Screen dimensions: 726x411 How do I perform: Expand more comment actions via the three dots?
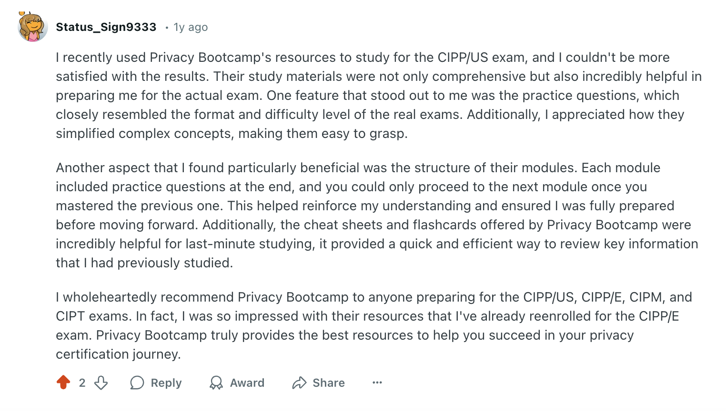(377, 382)
